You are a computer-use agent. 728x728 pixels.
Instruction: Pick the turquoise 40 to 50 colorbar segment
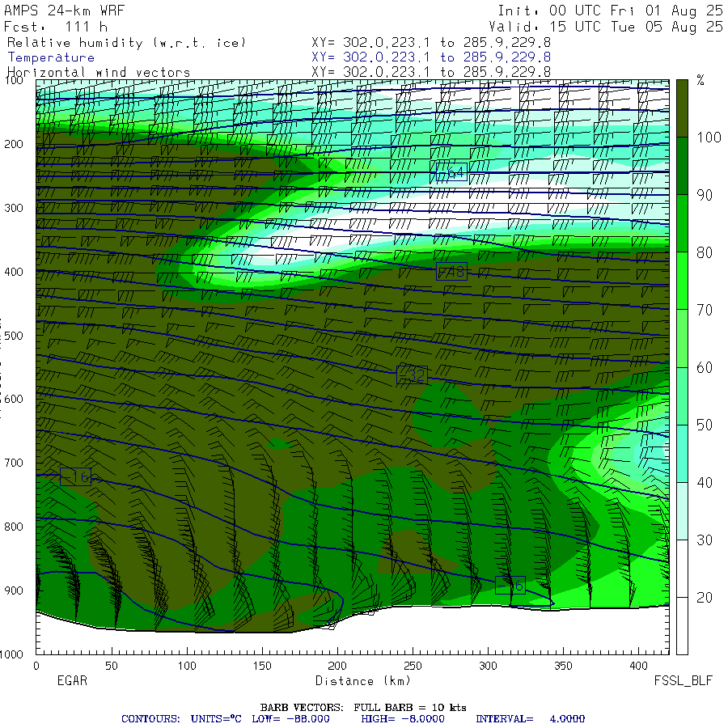pos(682,454)
